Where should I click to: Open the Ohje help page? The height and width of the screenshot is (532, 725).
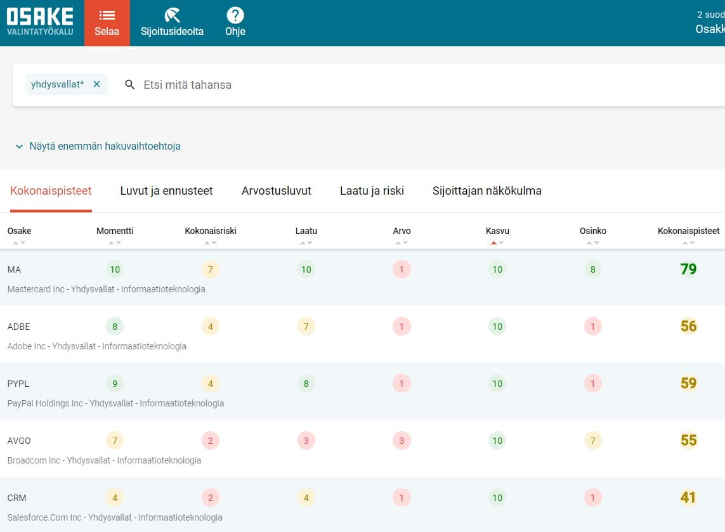click(x=235, y=23)
